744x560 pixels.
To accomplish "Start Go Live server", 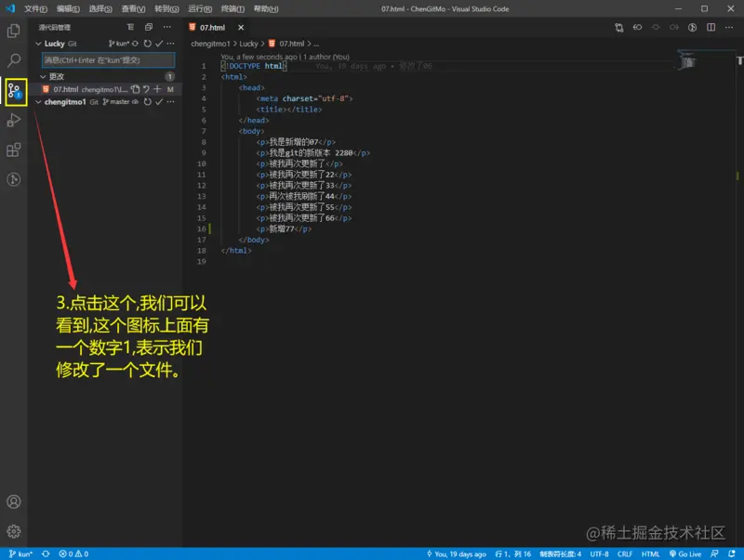I will click(x=685, y=553).
